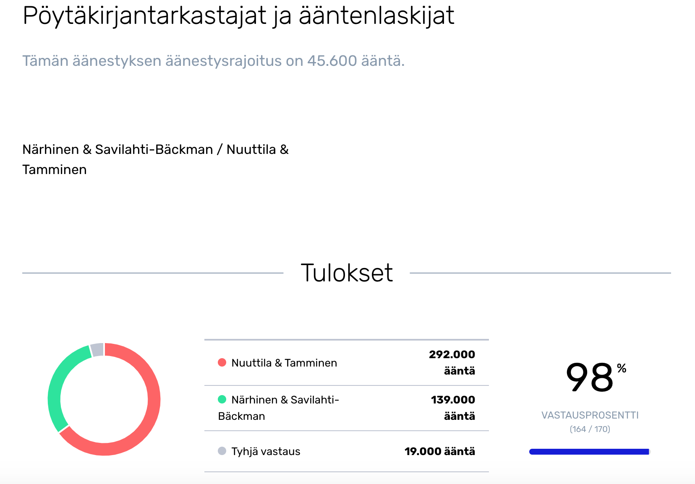Click the red dot beside Nuuttila & Tamminen
This screenshot has height=484, width=695.
pyautogui.click(x=222, y=363)
